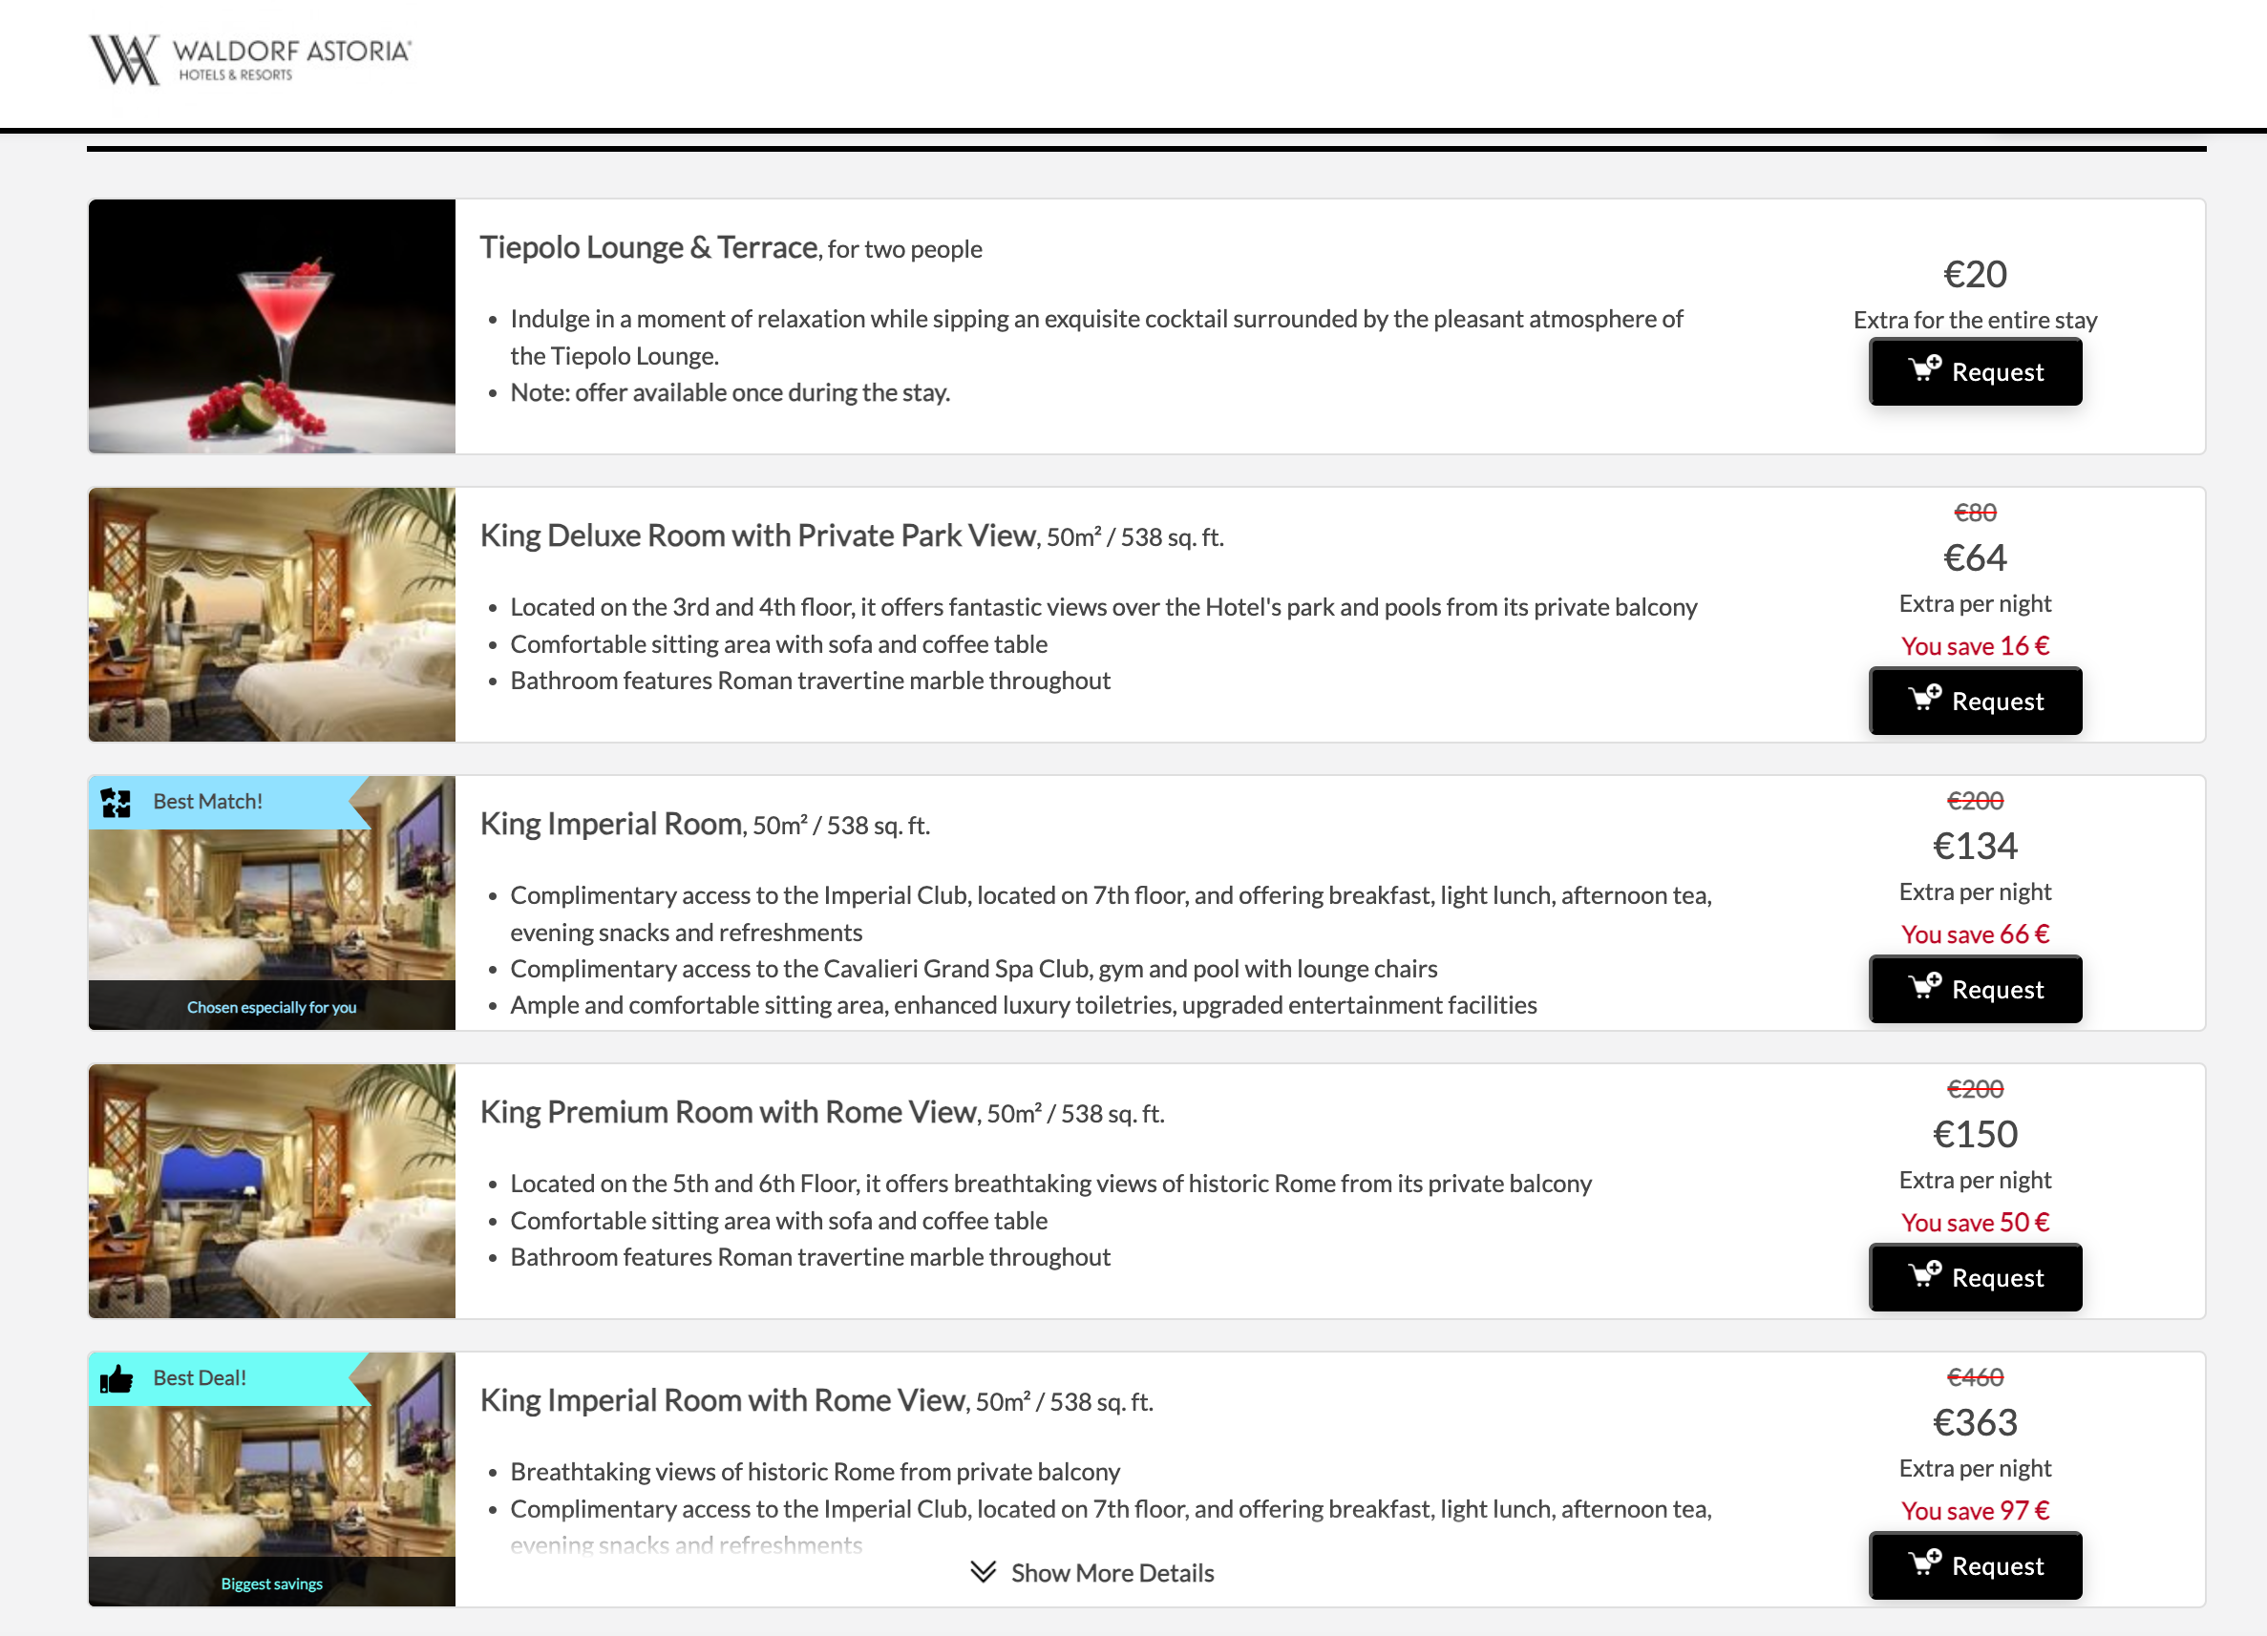Click the Best Deal thumbs-up icon

pos(116,1379)
